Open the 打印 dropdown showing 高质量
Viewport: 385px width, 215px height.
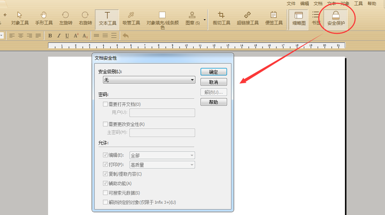coord(163,165)
